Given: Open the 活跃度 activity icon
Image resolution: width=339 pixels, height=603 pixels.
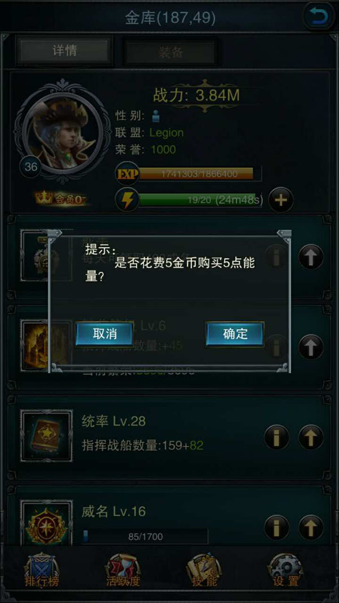Looking at the screenshot, I should pos(123,570).
